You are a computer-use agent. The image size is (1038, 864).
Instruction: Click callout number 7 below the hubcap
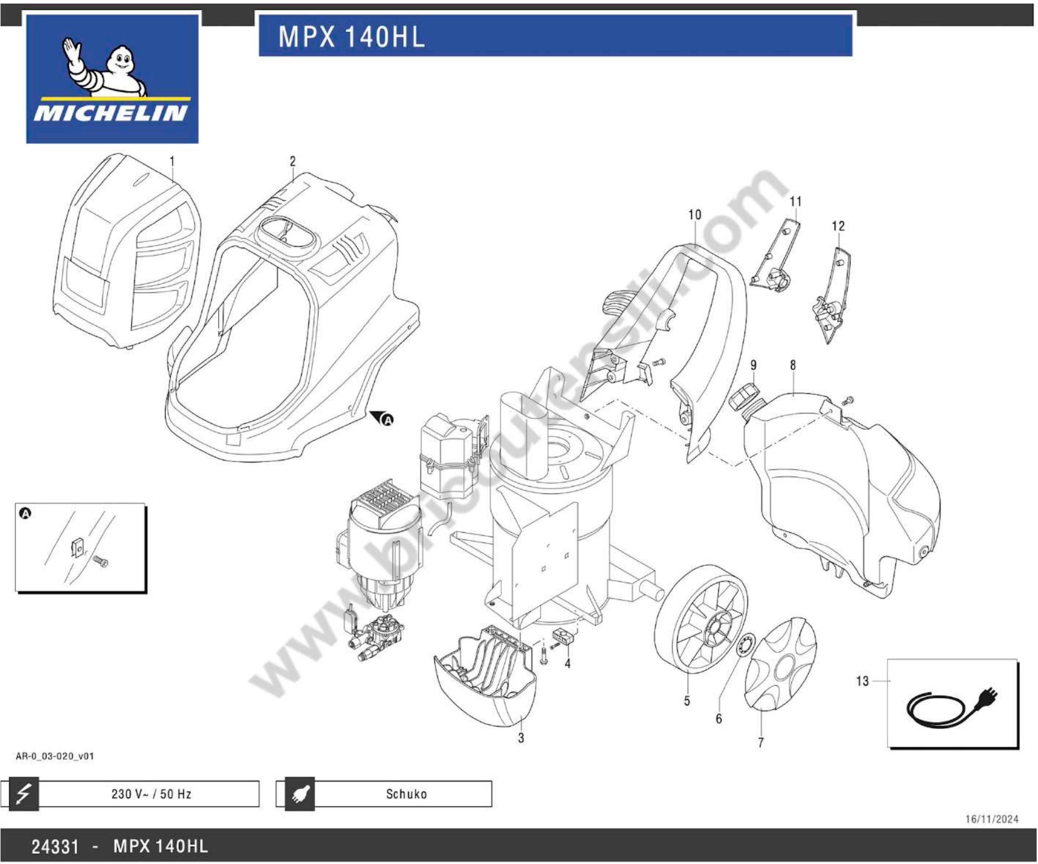761,743
